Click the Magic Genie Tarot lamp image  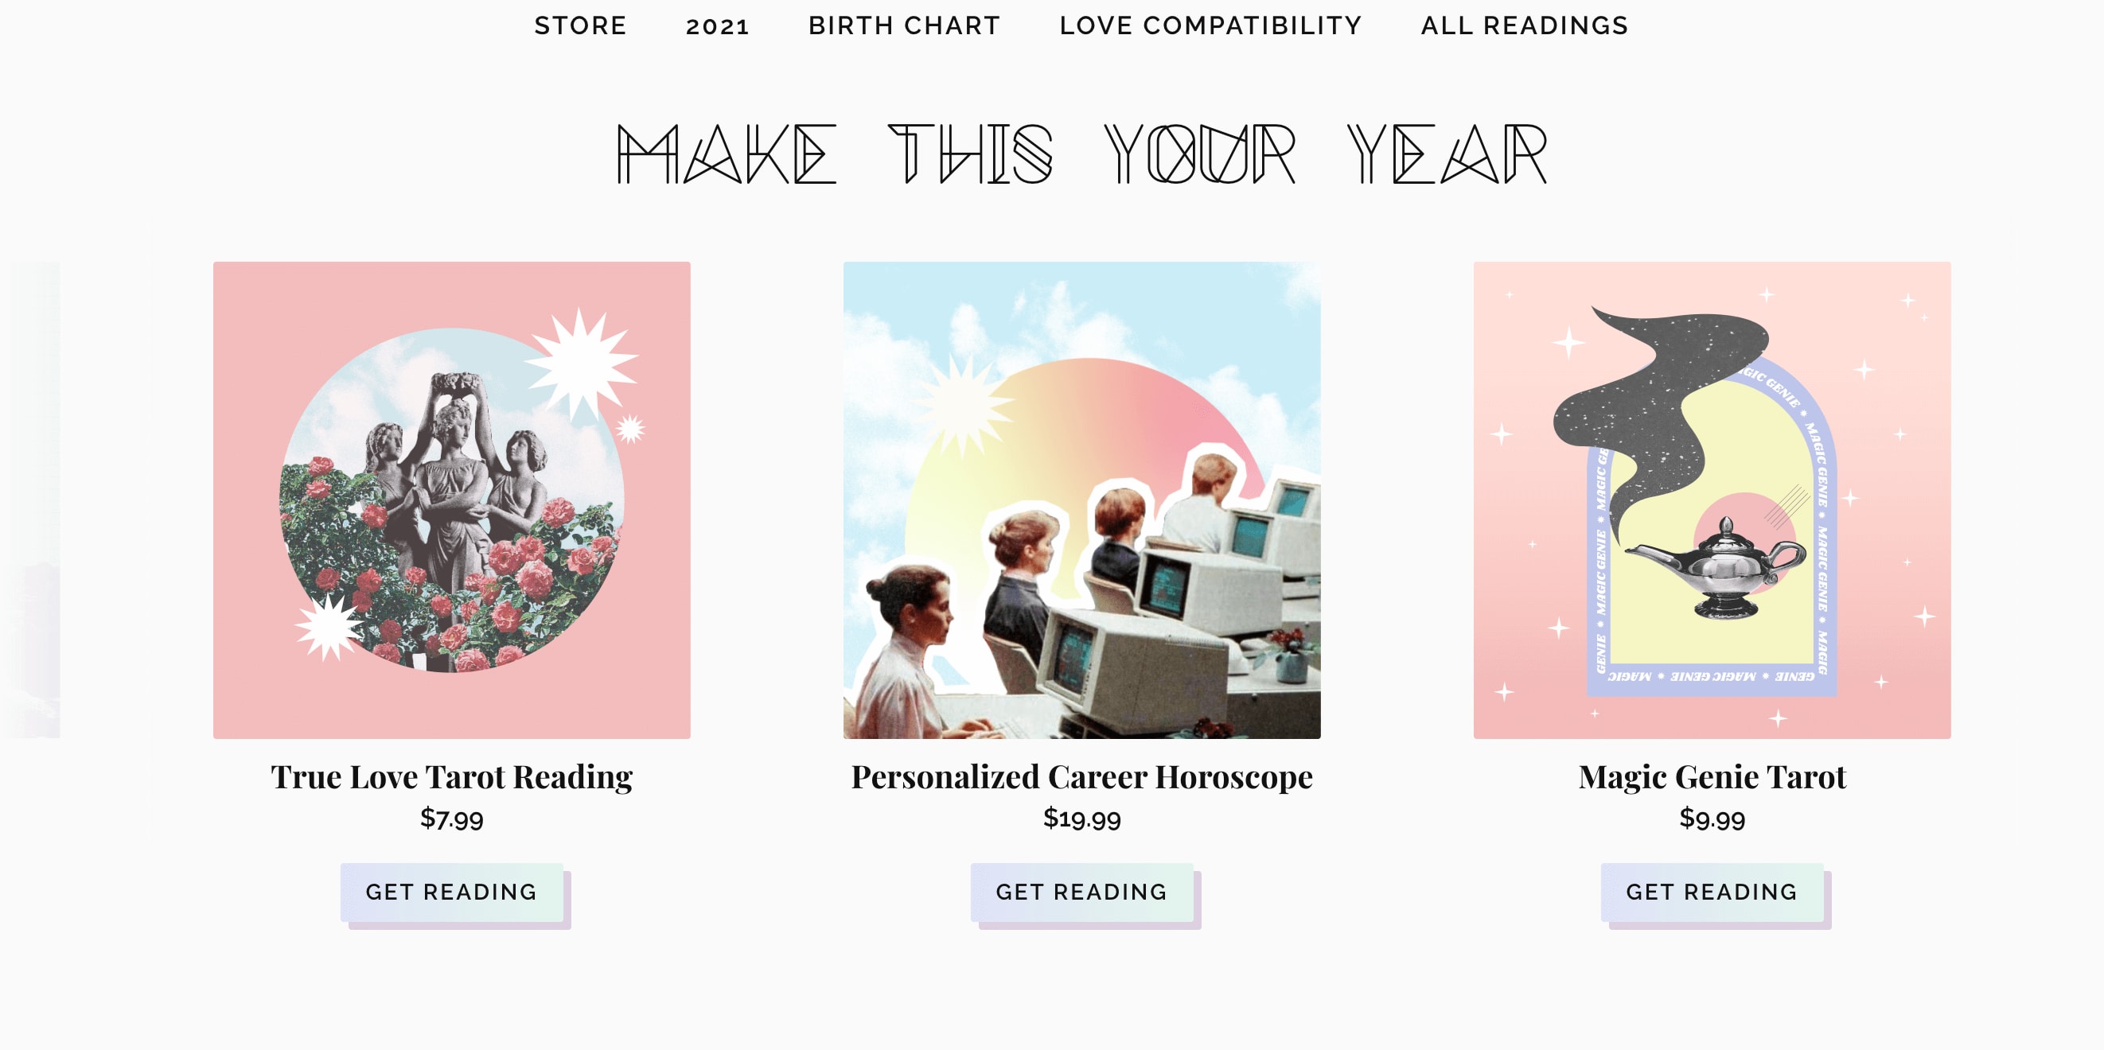point(1712,500)
